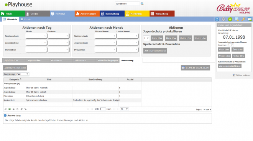The width and height of the screenshot is (253, 141).
Task: Click the window arrow icon at toolbar end
Action: [250, 19]
